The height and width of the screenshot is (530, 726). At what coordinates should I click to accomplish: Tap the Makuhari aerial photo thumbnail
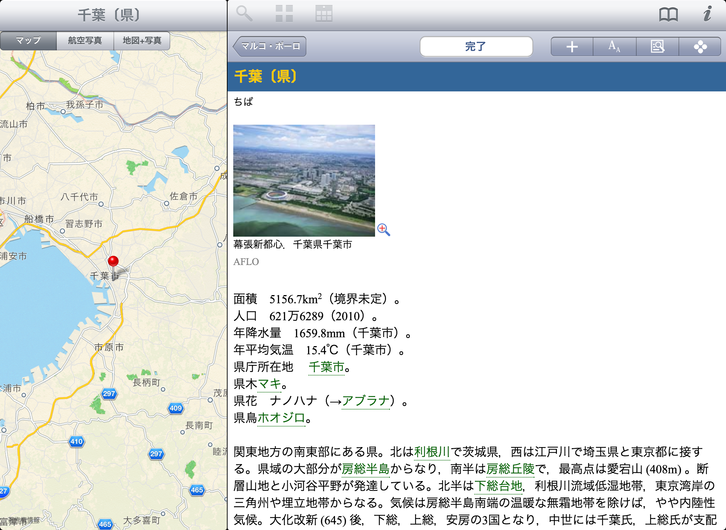(x=304, y=180)
